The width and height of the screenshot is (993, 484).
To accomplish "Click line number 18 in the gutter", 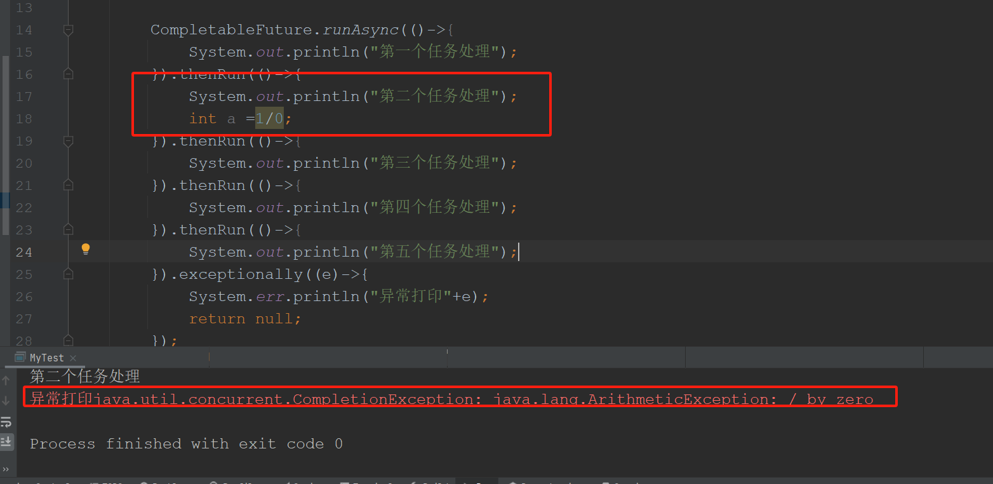I will coord(23,119).
